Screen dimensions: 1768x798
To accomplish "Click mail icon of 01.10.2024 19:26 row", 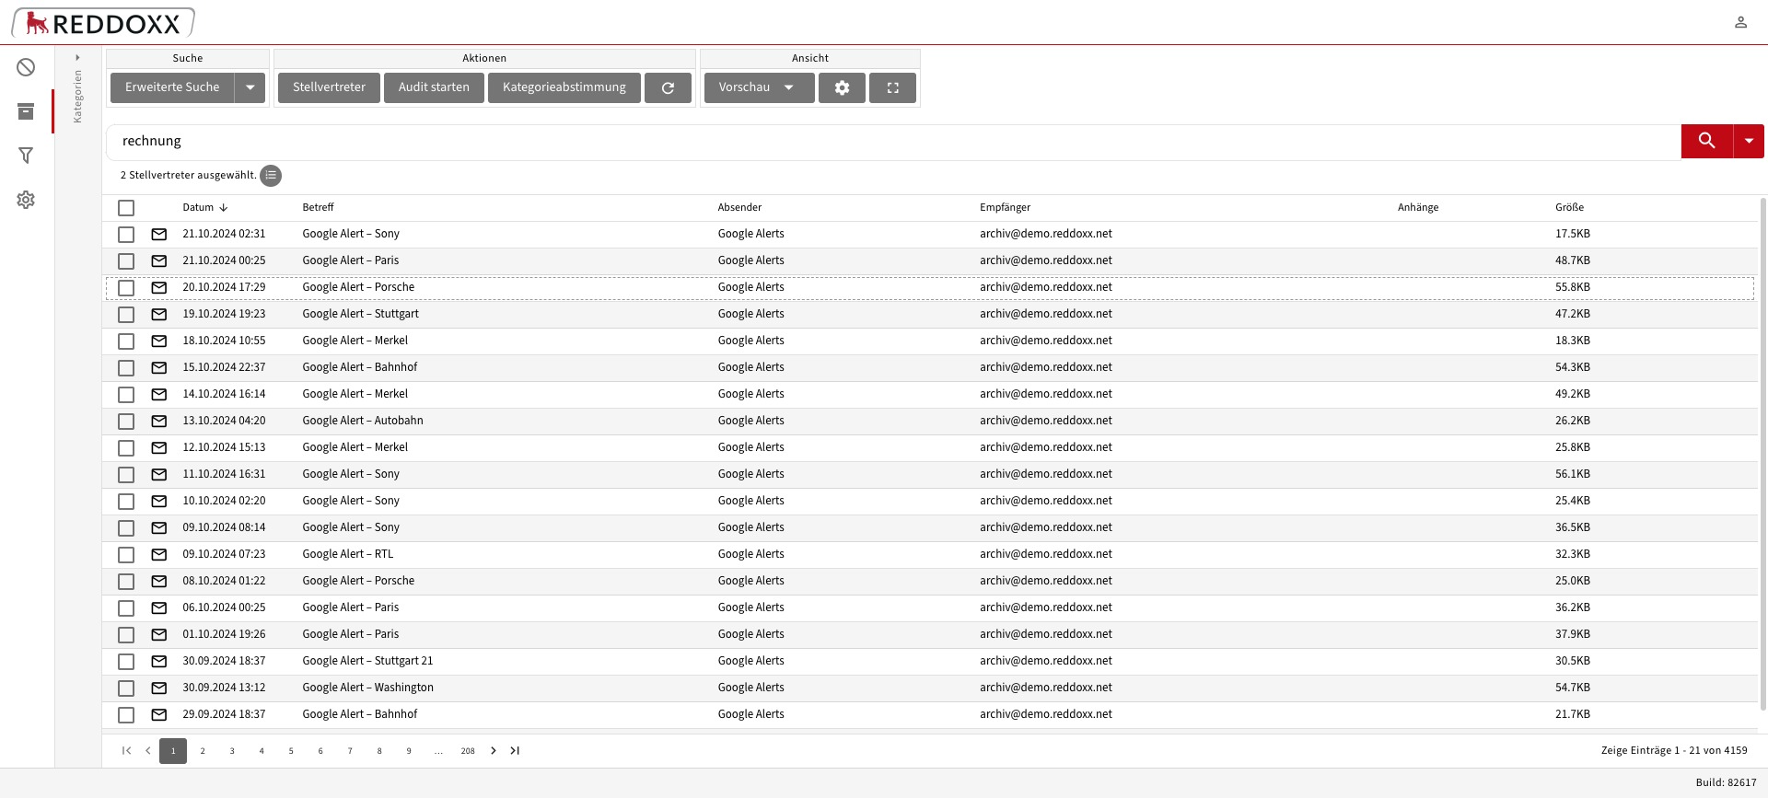I will click(x=159, y=635).
